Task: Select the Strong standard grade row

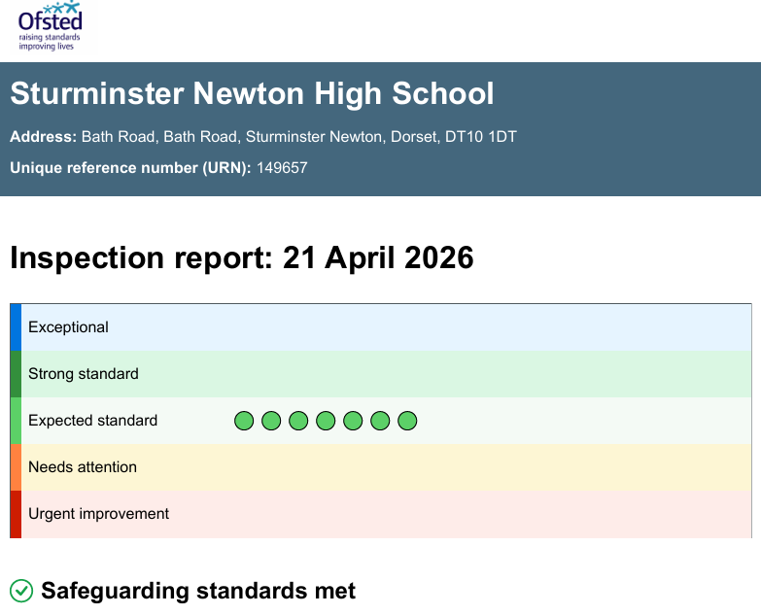Action: click(381, 374)
